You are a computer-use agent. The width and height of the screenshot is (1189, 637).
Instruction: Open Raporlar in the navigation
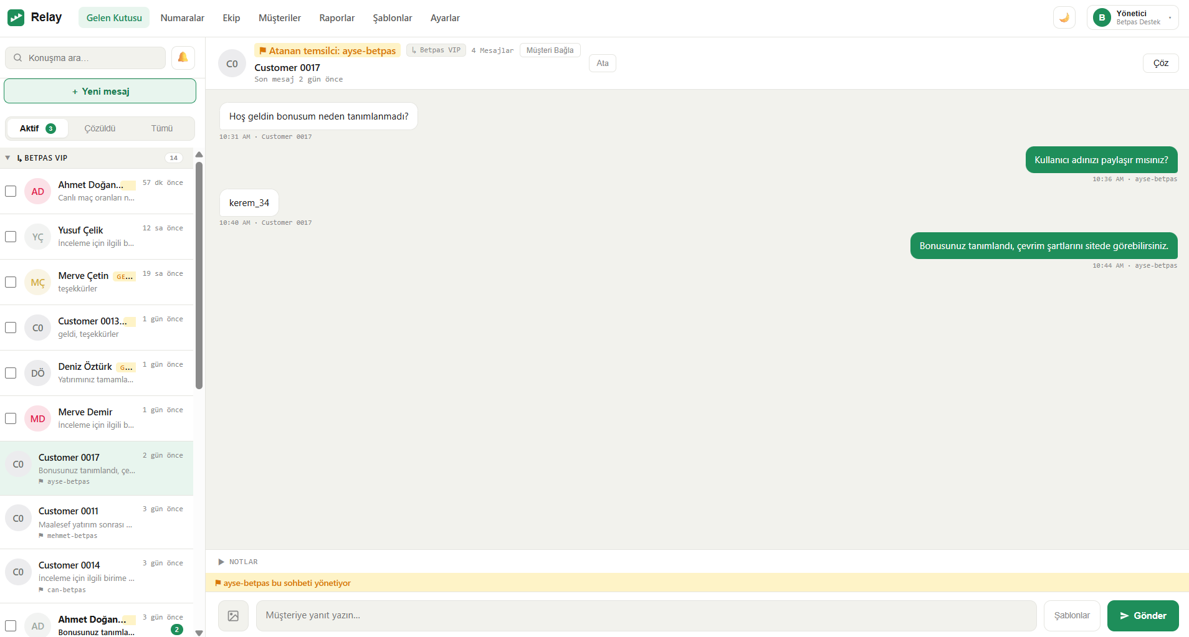pyautogui.click(x=337, y=18)
